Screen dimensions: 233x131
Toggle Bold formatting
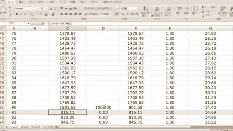coord(17,14)
